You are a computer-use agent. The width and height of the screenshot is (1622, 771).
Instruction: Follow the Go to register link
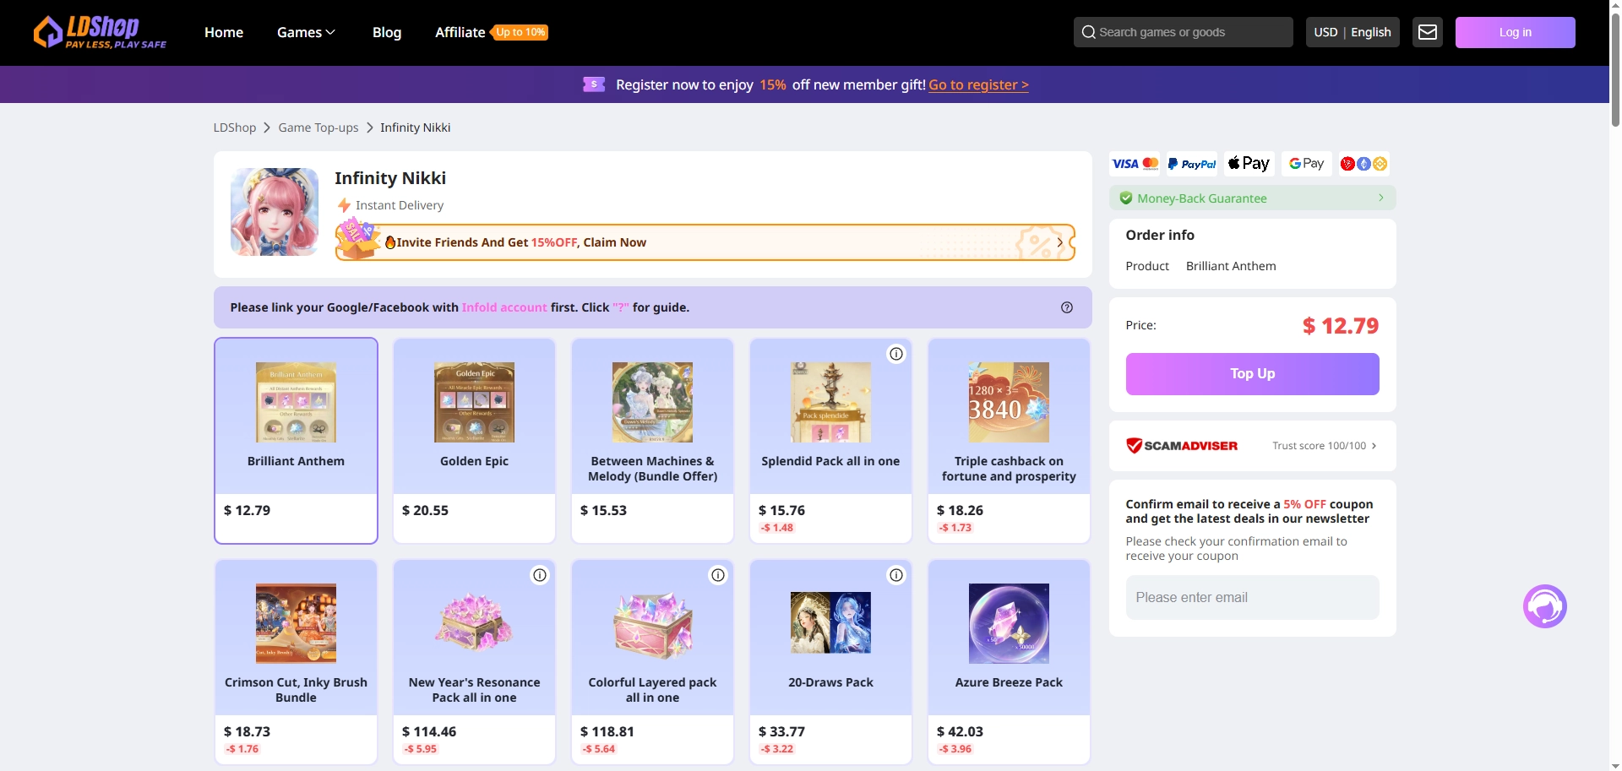coord(978,84)
